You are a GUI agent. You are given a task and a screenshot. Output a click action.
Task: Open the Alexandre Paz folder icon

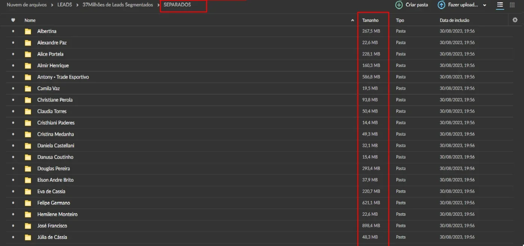(x=28, y=43)
